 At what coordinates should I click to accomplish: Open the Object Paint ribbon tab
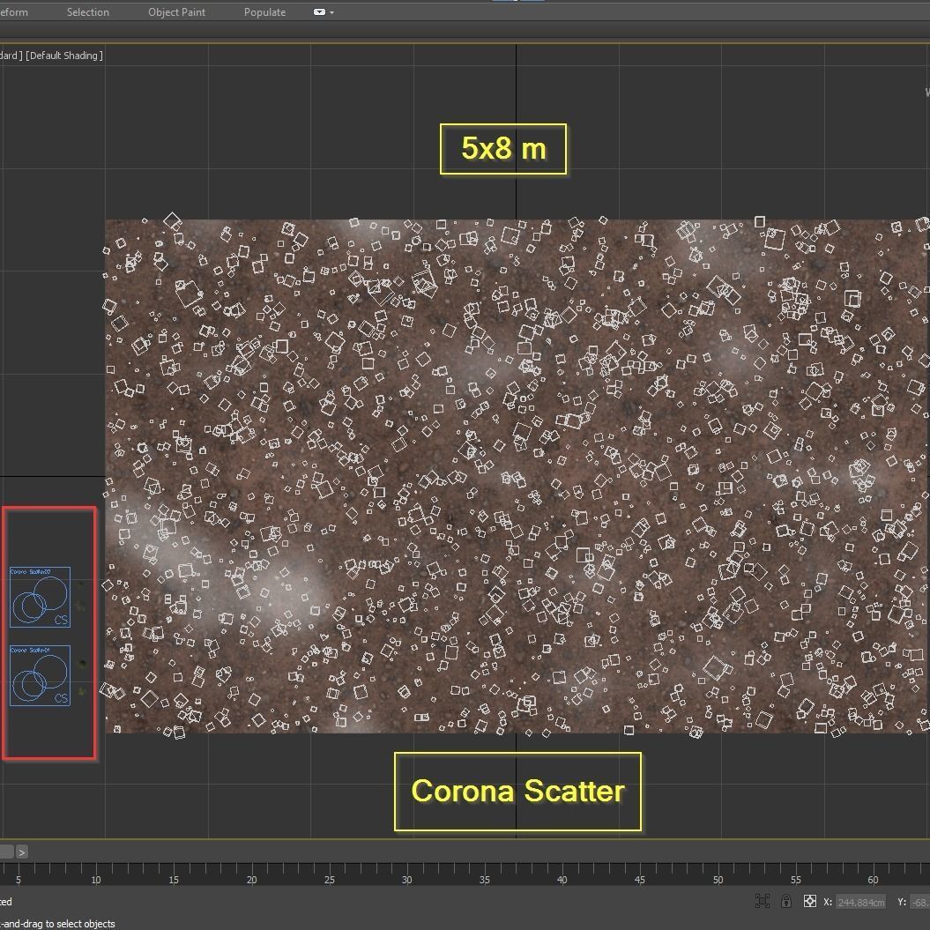177,11
